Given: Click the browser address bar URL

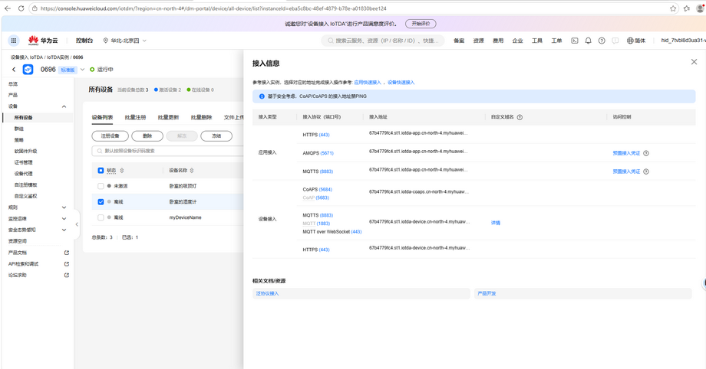Looking at the screenshot, I should [x=213, y=8].
